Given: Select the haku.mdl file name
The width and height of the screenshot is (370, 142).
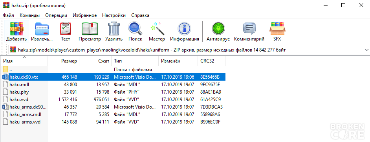Looking at the screenshot, I should tap(19, 84).
